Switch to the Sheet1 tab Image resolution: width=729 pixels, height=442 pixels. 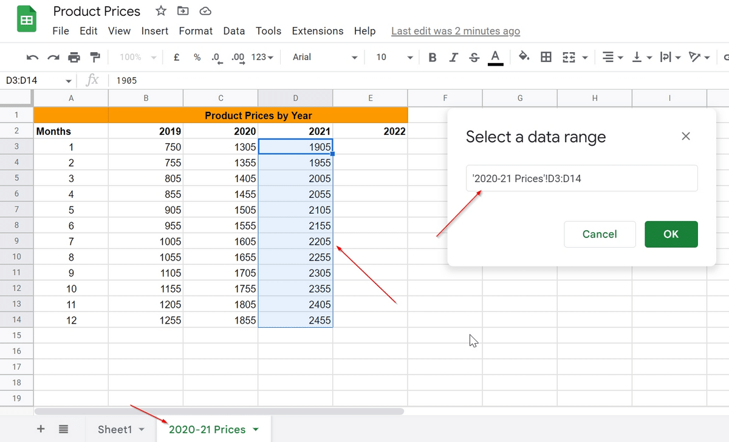(x=116, y=429)
